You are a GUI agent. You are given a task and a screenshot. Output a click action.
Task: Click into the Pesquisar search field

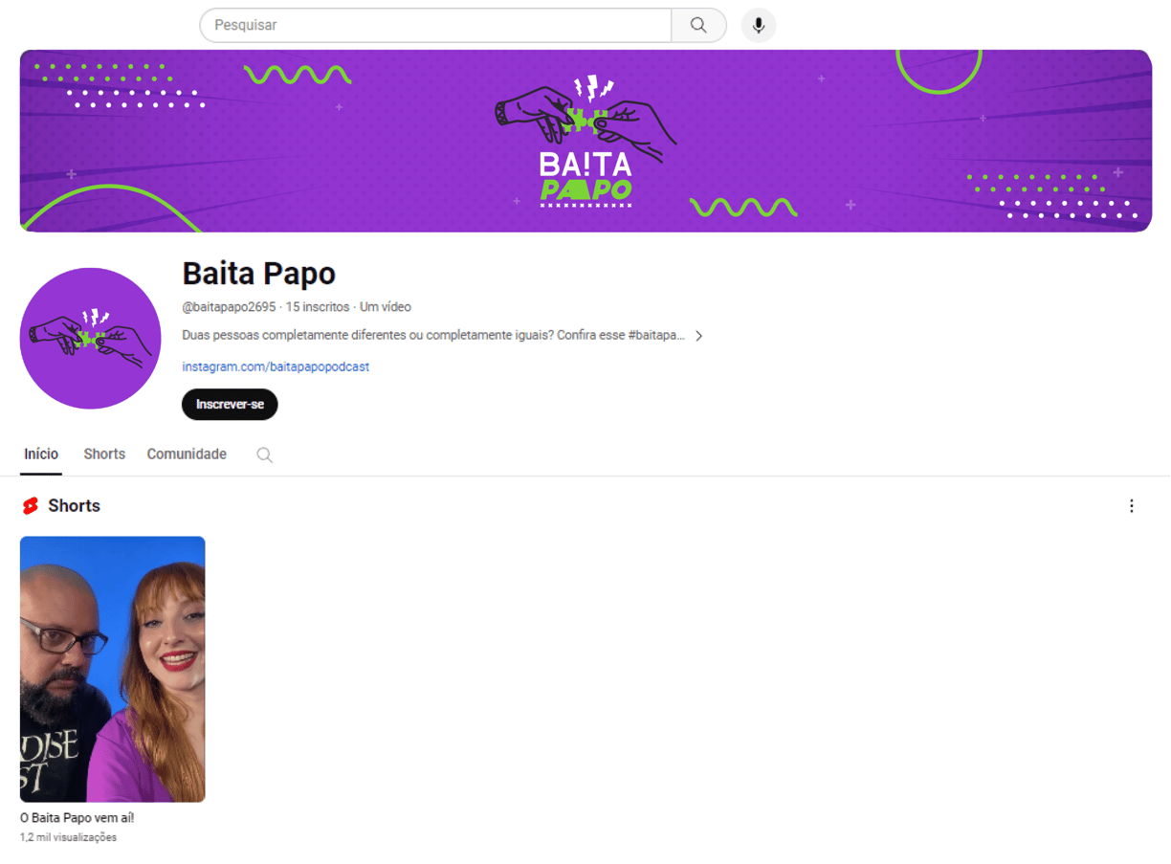[435, 26]
